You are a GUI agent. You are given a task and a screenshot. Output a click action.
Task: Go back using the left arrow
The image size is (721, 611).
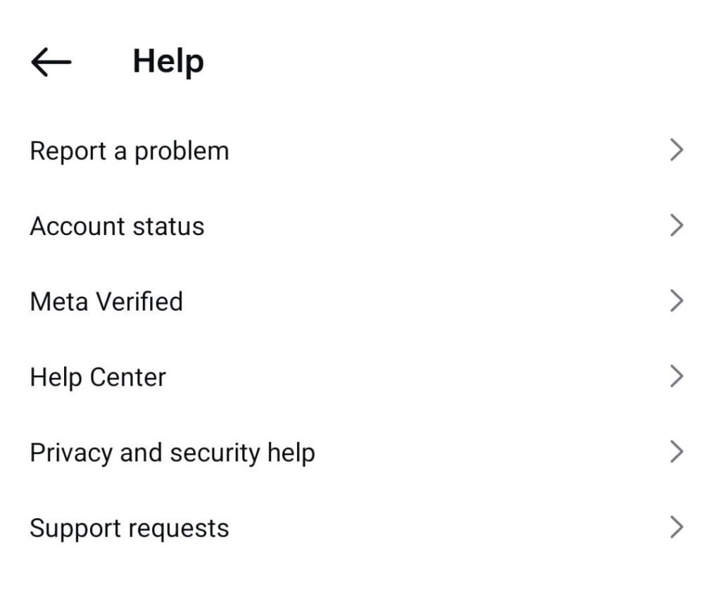point(51,62)
